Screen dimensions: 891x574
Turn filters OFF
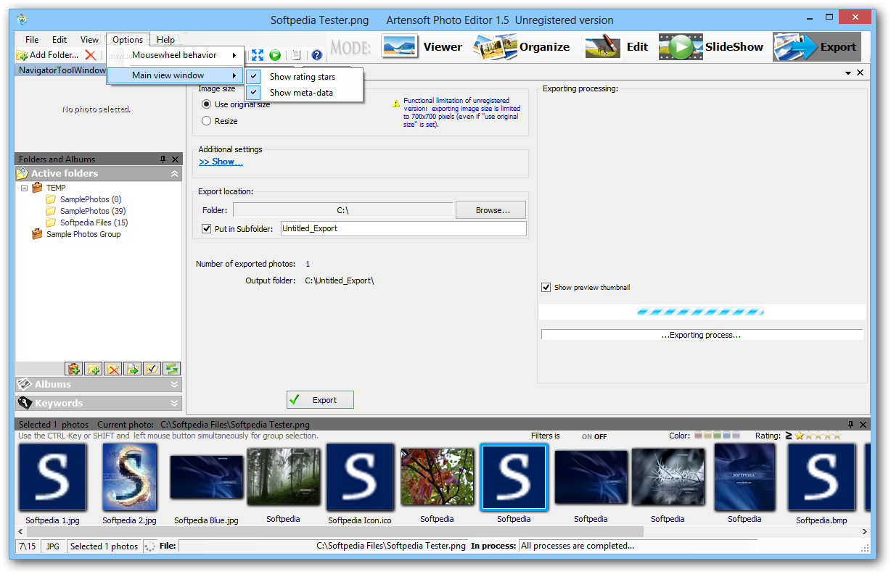(x=601, y=437)
